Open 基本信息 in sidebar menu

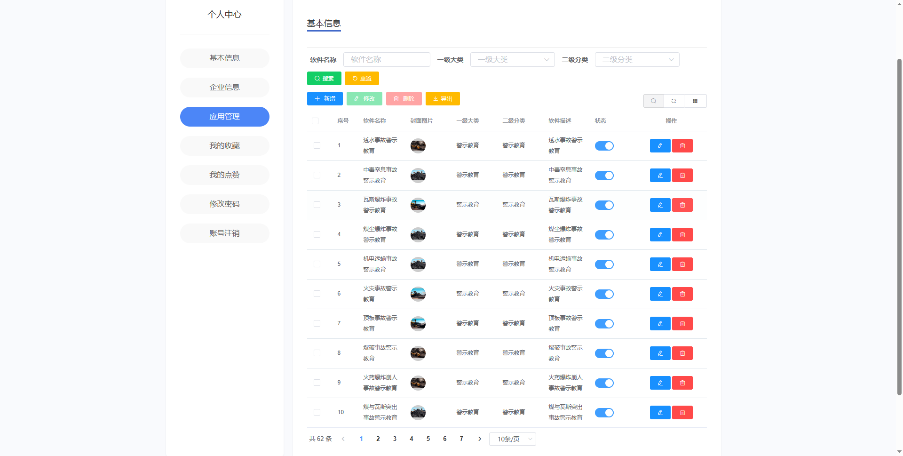(x=225, y=58)
